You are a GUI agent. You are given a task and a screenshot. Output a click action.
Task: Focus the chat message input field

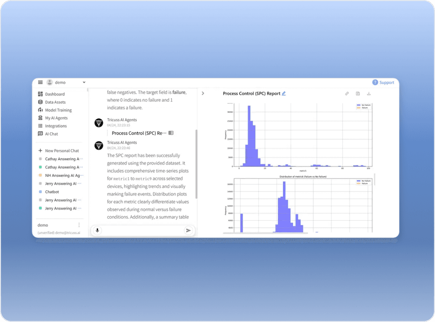142,230
